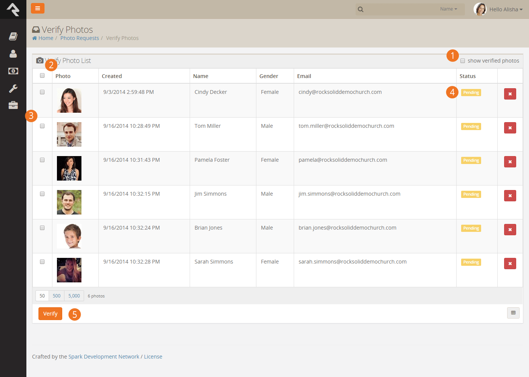The width and height of the screenshot is (529, 377).
Task: Delete Cindy Decker's photo request
Action: (510, 94)
